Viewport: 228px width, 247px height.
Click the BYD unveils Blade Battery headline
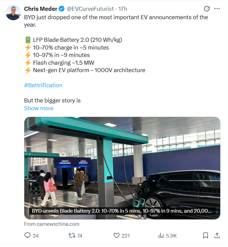[x=122, y=211]
